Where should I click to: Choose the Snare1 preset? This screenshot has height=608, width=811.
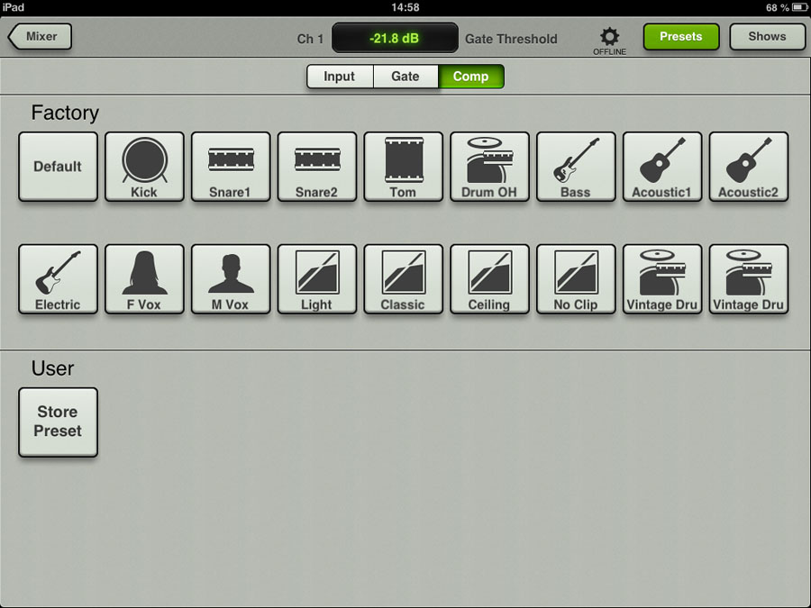click(x=231, y=167)
